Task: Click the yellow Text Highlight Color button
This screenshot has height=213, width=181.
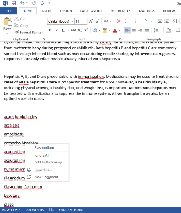Action: [105, 30]
